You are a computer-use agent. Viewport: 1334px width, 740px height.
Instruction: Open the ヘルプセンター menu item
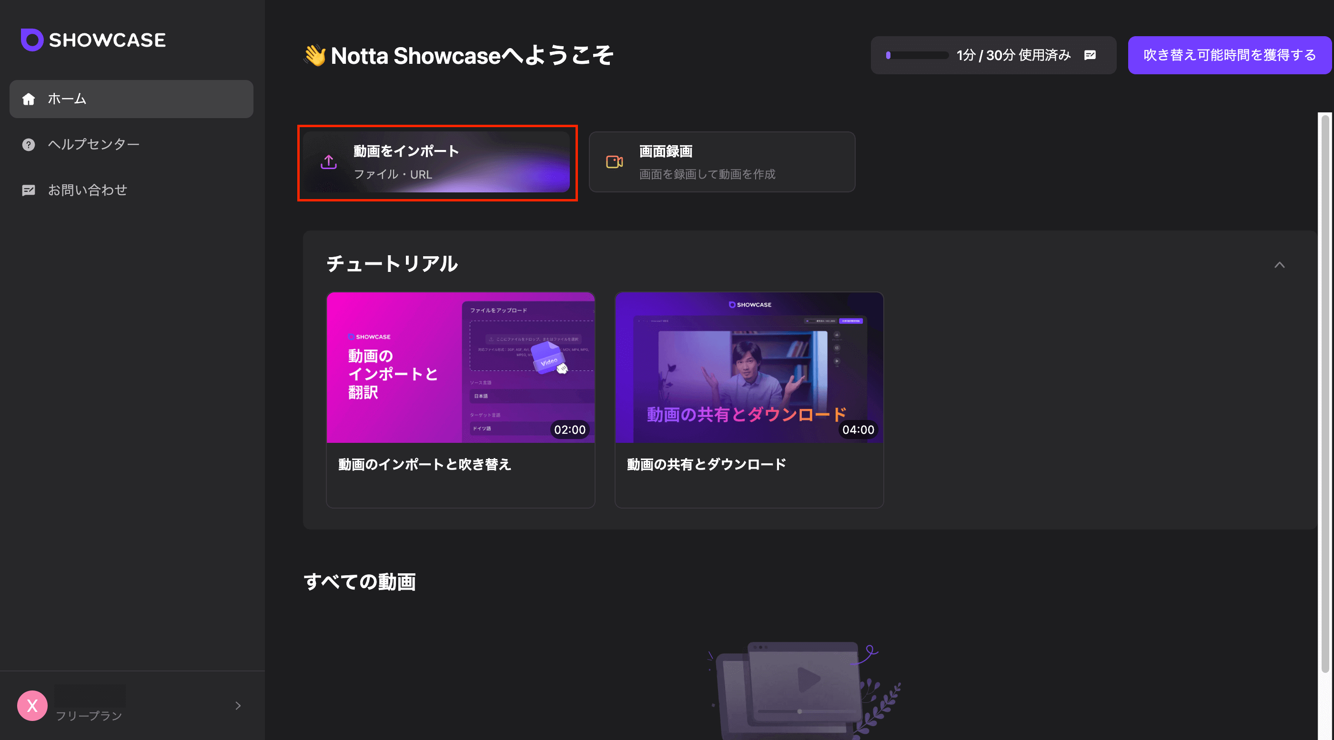pos(131,144)
